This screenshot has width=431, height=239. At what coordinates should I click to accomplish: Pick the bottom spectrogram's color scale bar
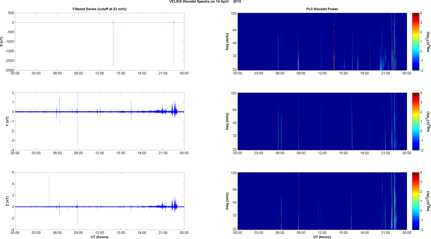[416, 201]
